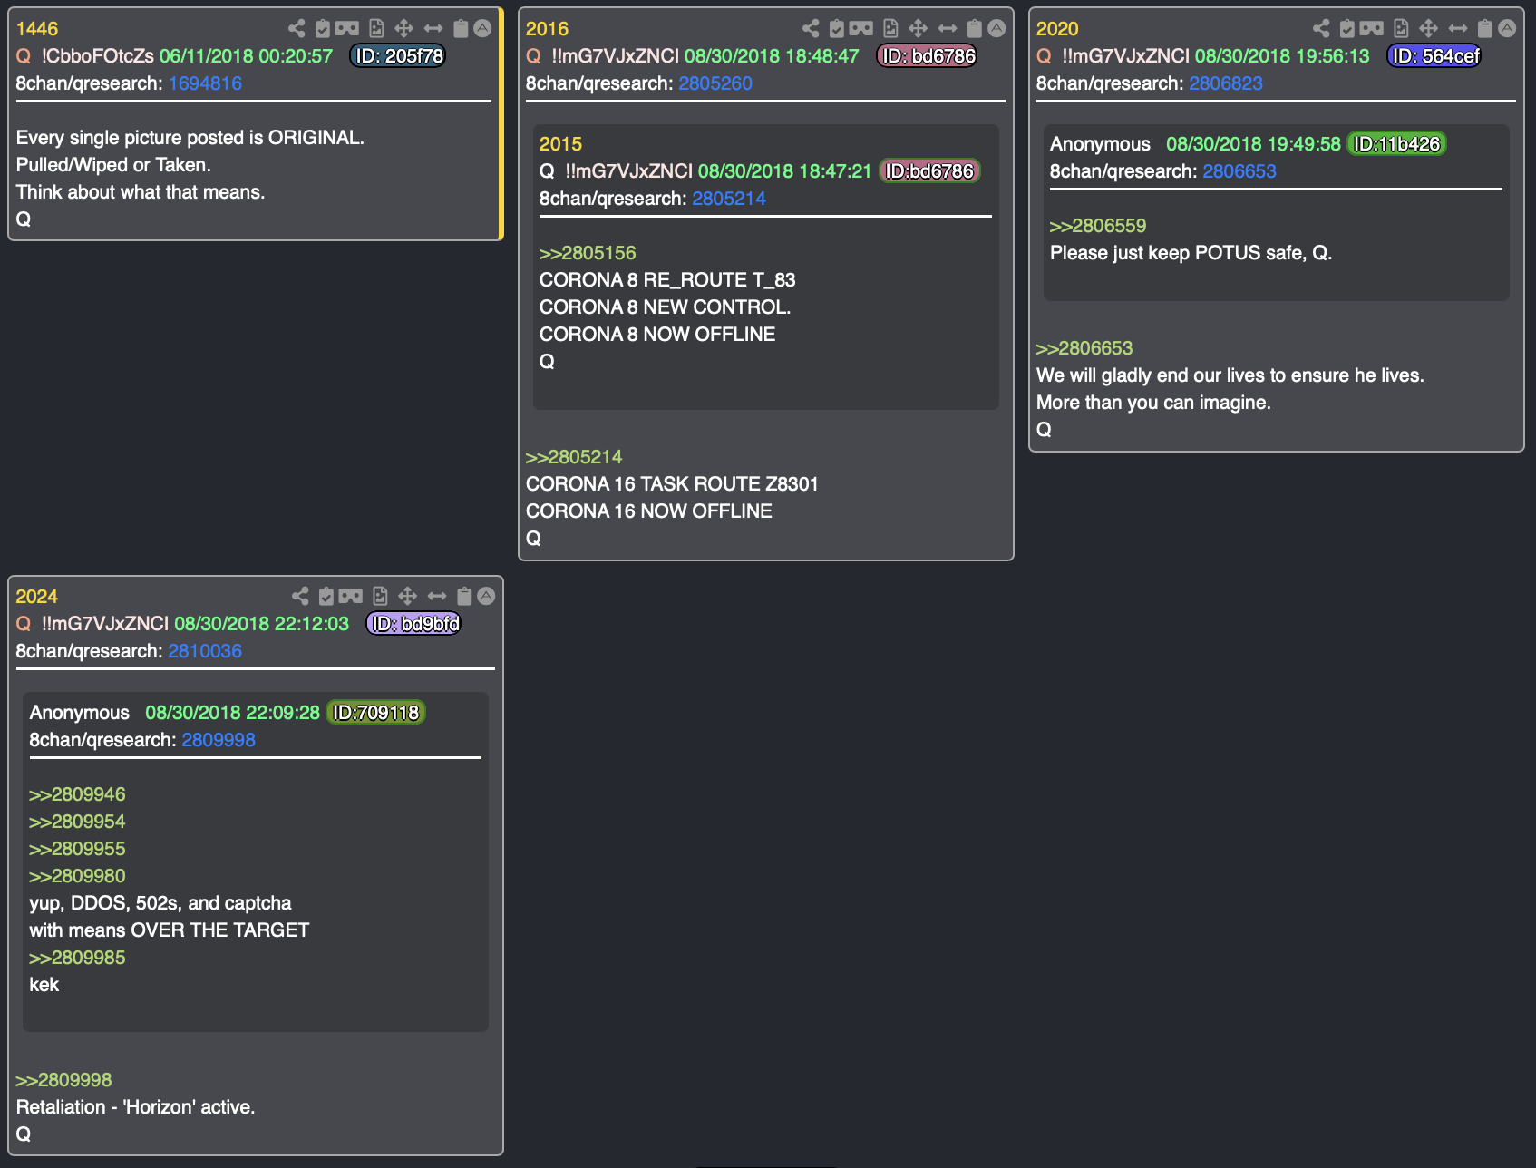Click the horizontal arrows icon on post 2024
1536x1168 pixels.
click(437, 596)
